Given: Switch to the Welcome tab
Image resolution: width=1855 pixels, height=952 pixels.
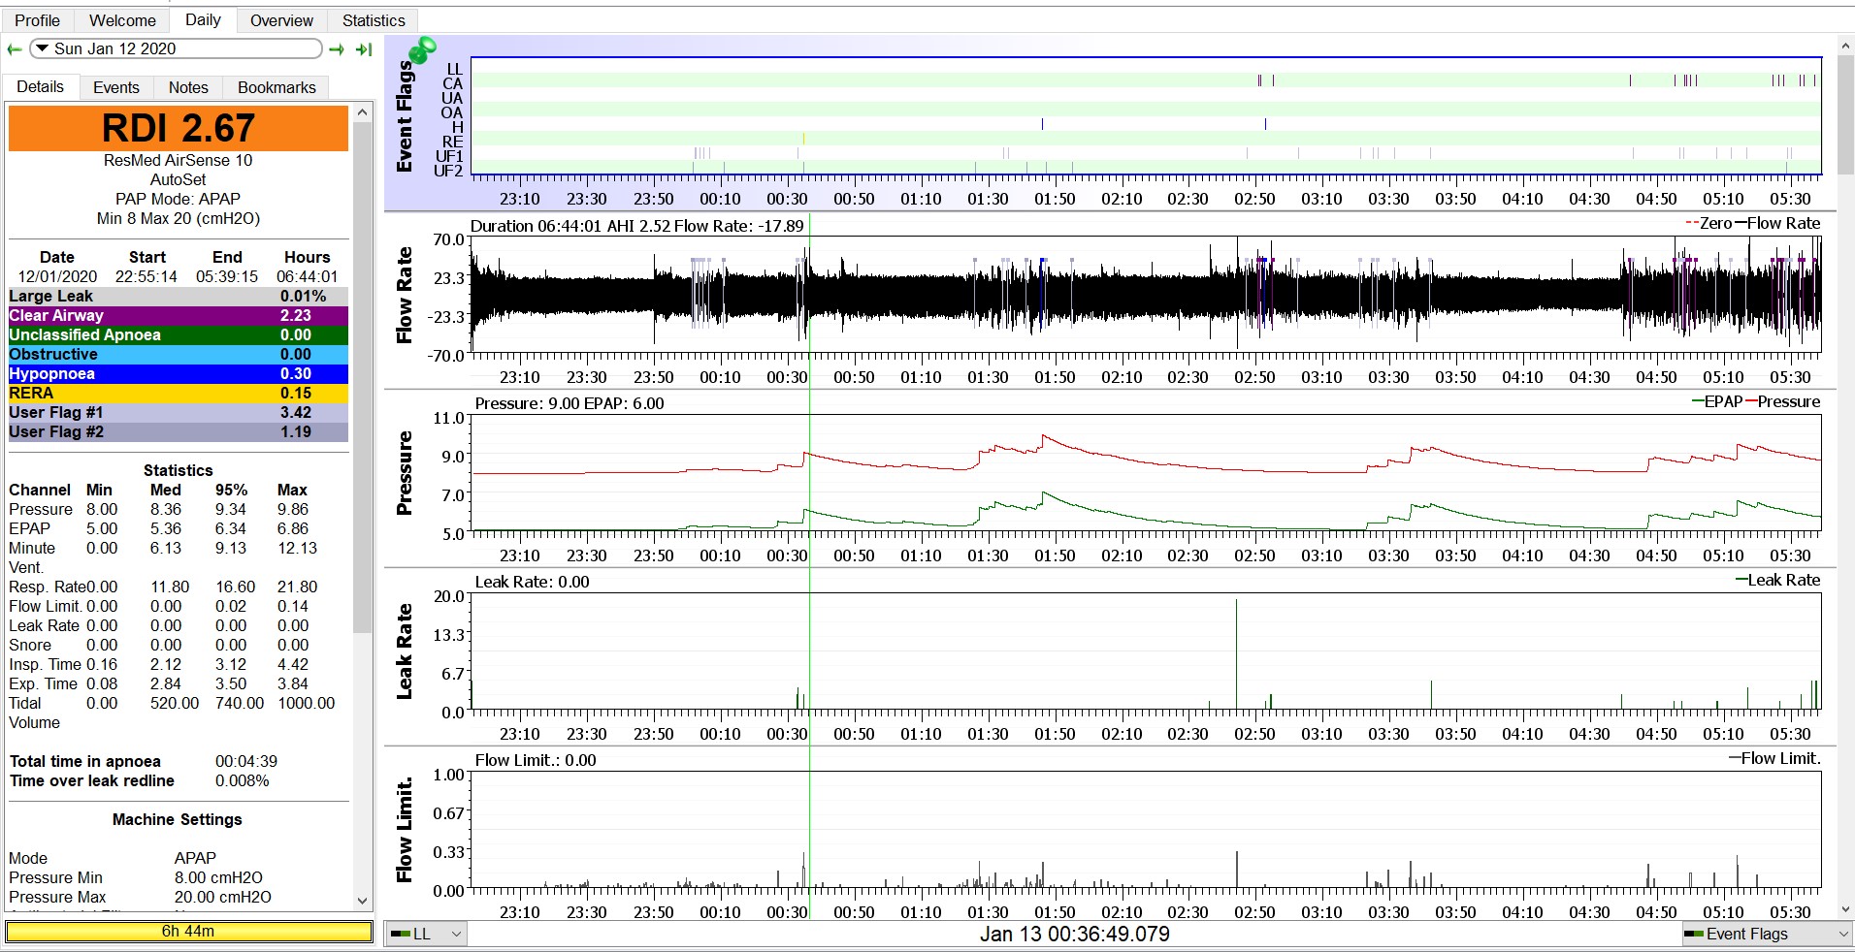Looking at the screenshot, I should point(122,20).
